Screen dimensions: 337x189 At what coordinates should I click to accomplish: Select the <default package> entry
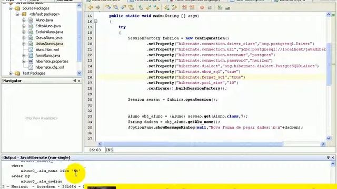pos(44,14)
